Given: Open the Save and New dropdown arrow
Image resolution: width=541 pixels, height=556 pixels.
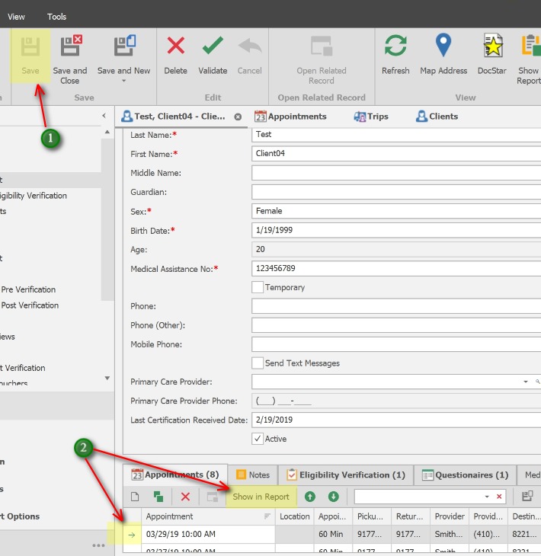Looking at the screenshot, I should pos(123,81).
